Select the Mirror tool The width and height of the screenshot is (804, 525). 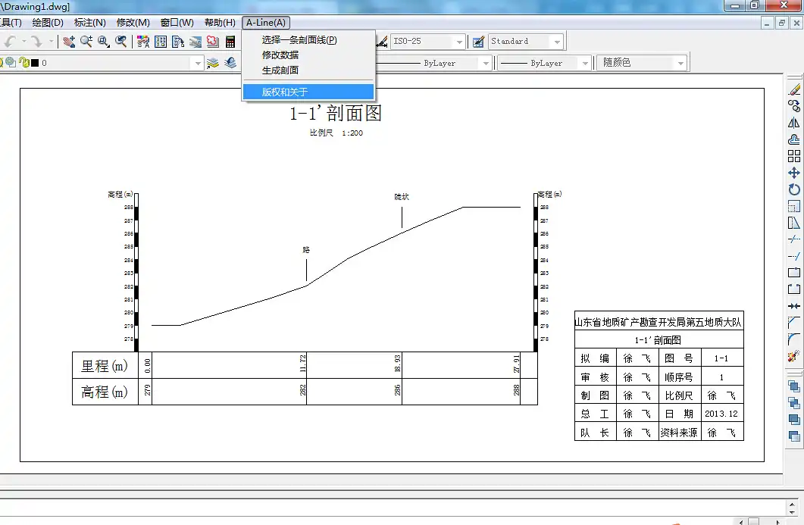click(x=794, y=123)
